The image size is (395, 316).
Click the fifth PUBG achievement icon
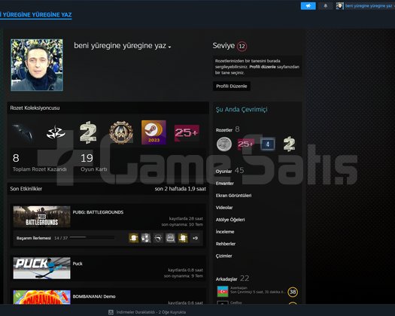tap(183, 238)
